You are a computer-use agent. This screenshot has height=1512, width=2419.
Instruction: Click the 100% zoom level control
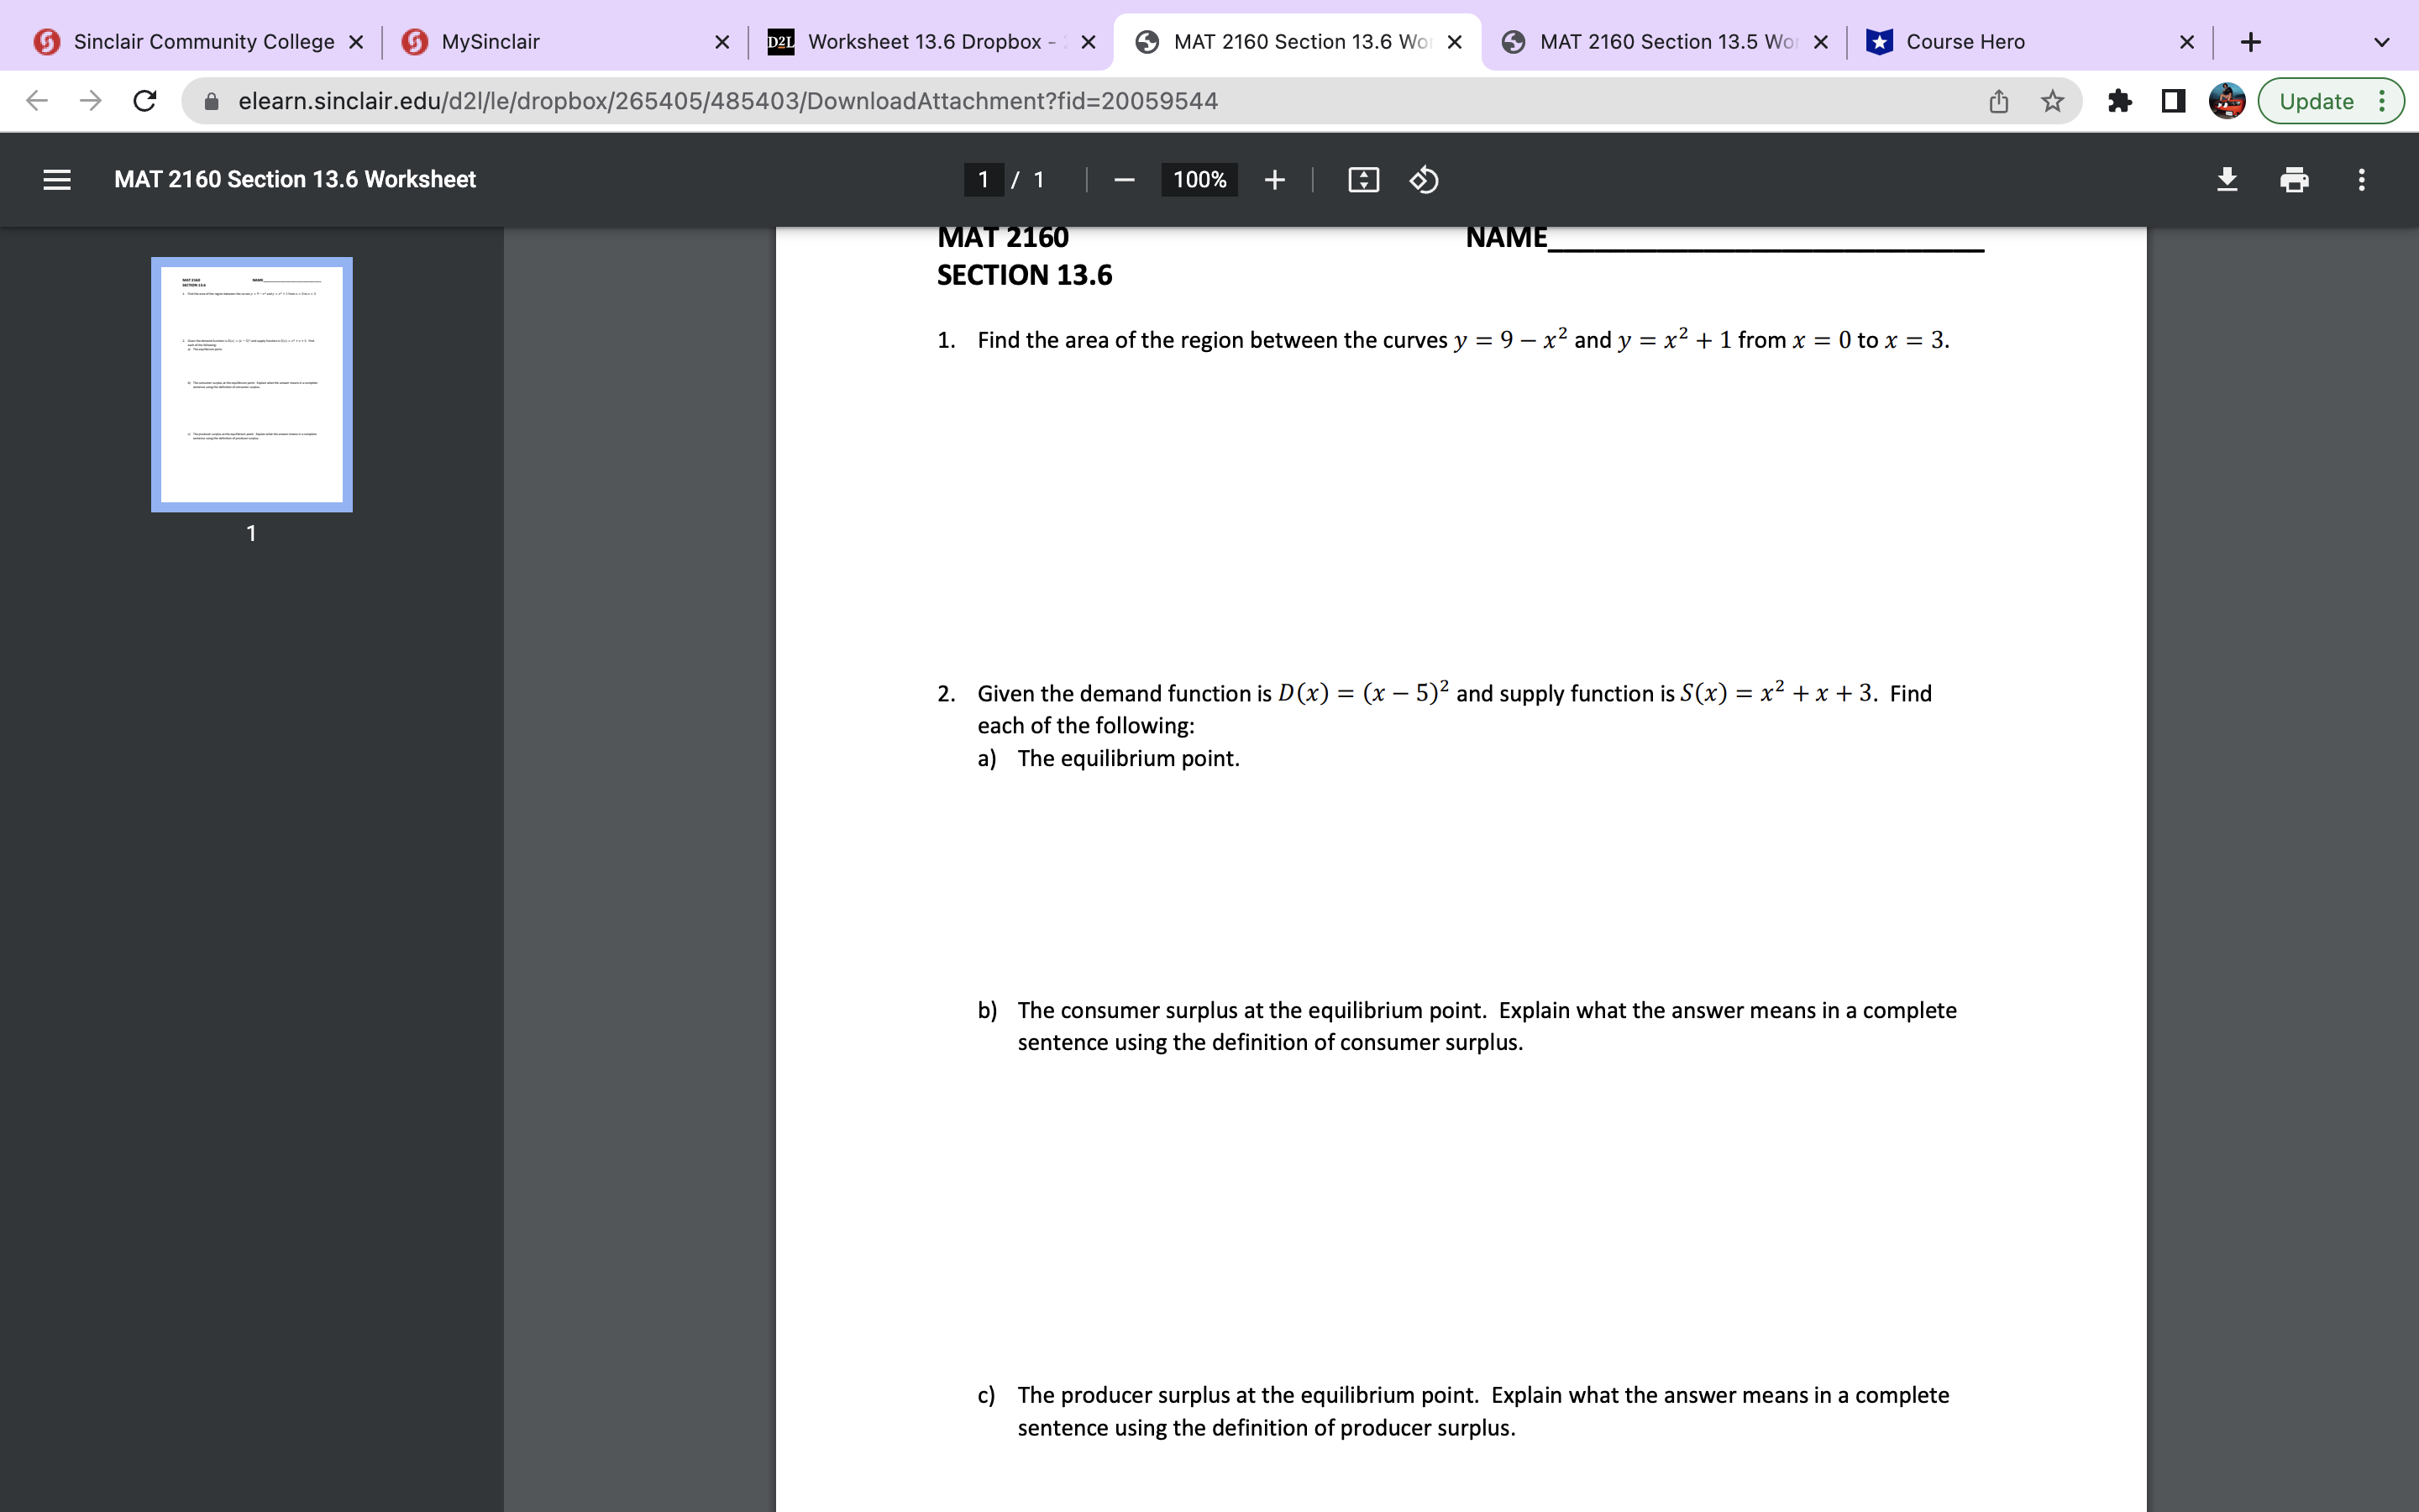[x=1199, y=180]
